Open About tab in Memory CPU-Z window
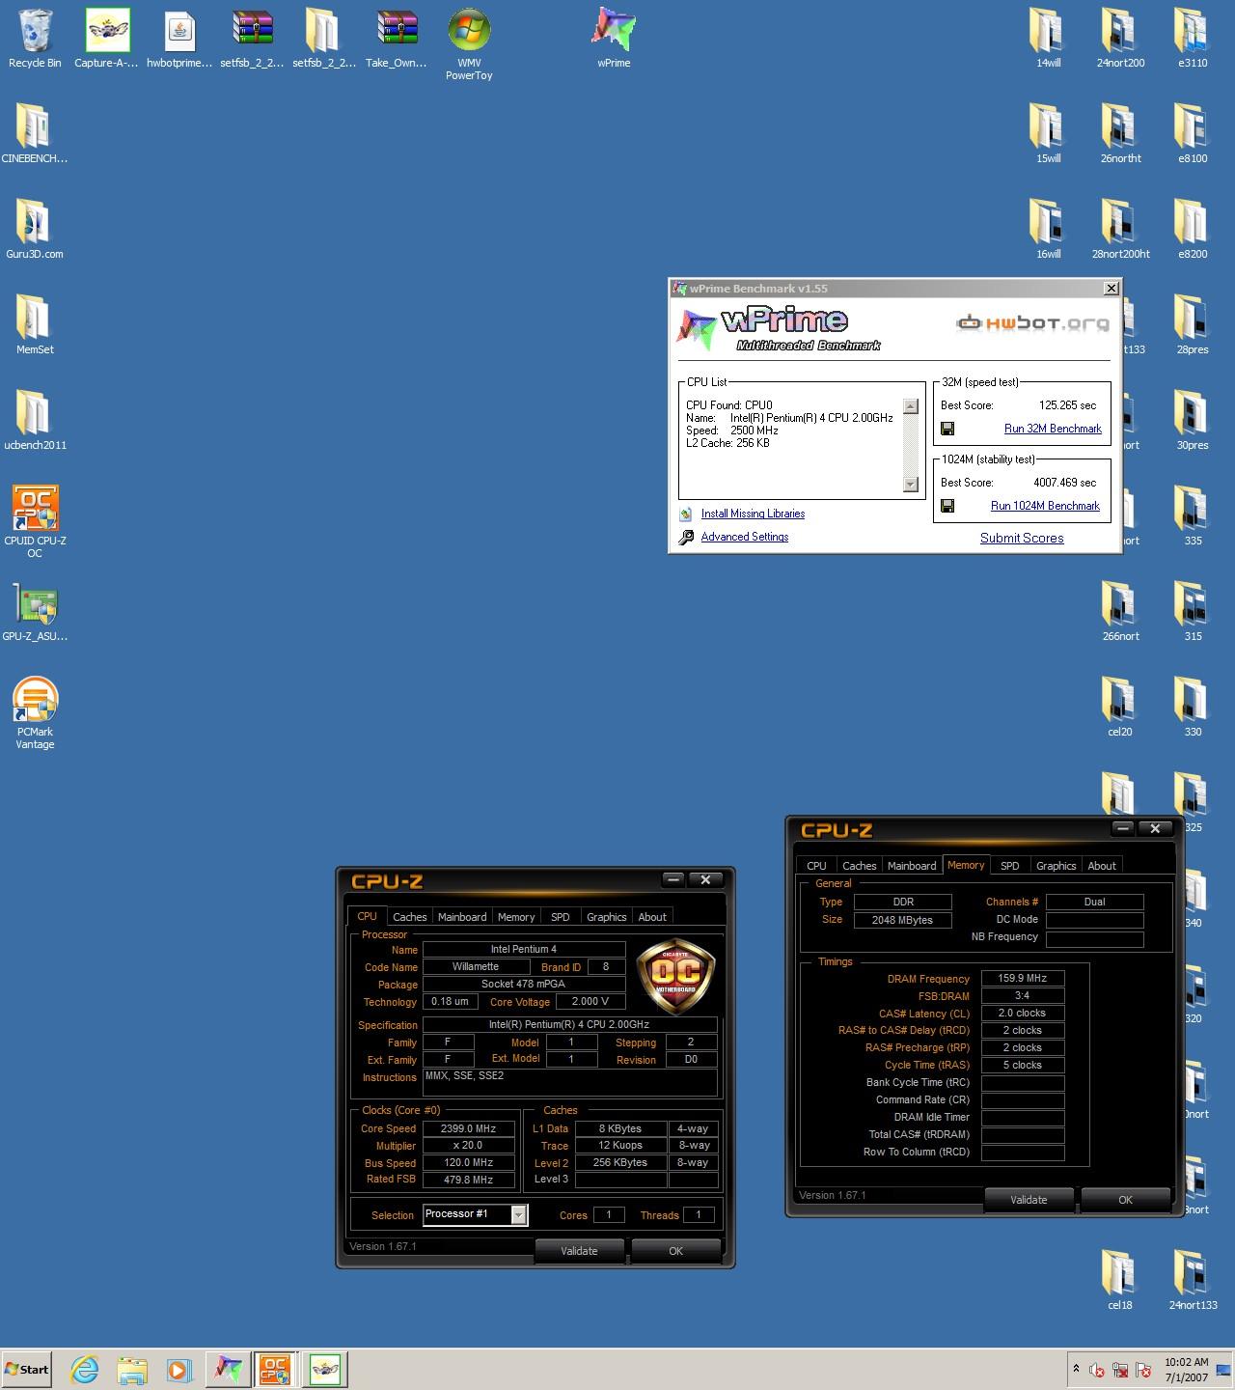The height and width of the screenshot is (1390, 1235). (1102, 866)
